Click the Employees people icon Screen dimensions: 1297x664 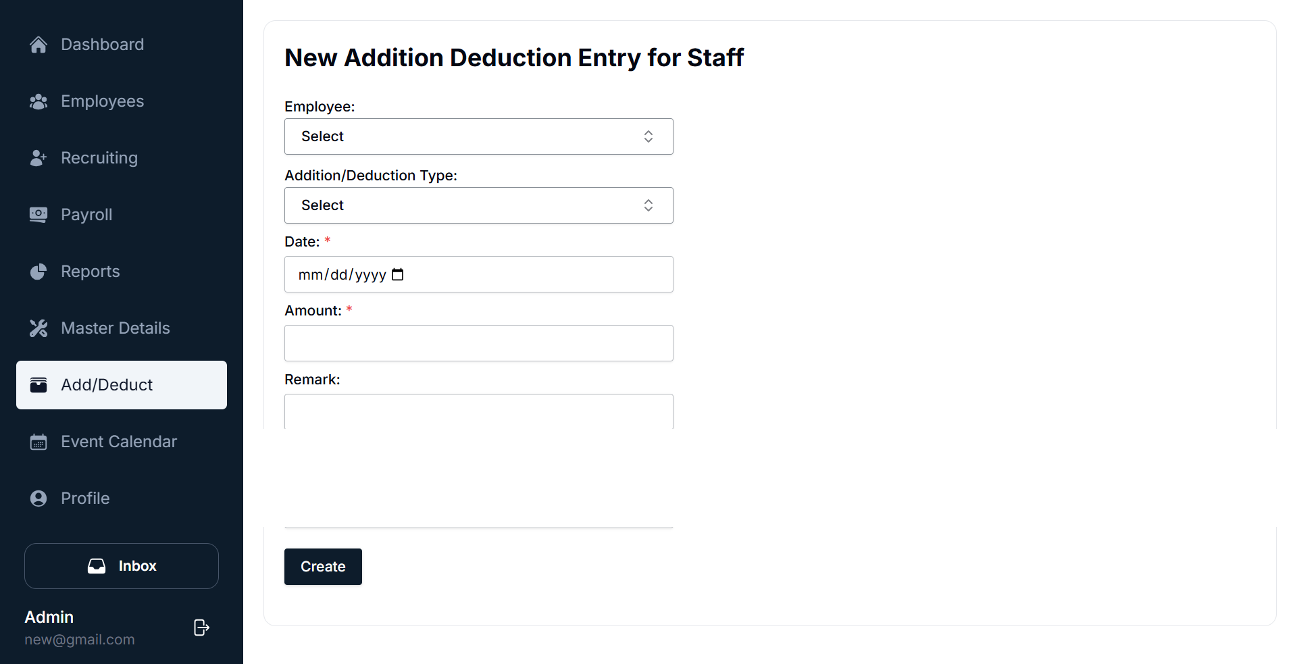(x=39, y=101)
